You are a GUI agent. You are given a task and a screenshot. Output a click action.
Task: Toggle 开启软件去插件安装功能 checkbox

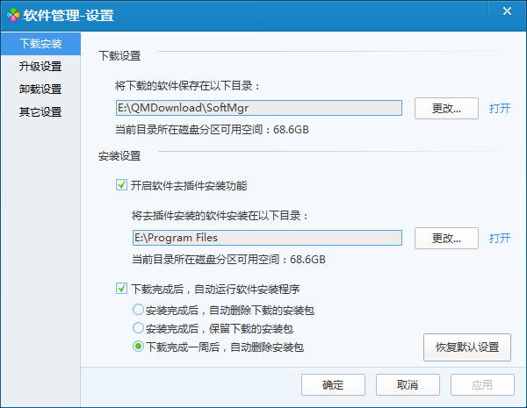tap(121, 185)
